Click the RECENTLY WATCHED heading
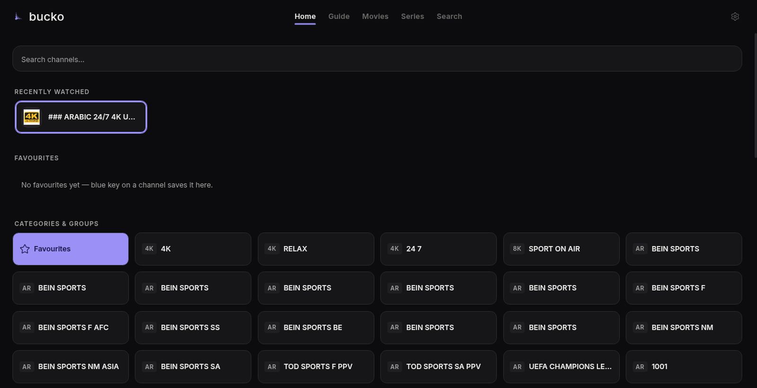Screen dimensions: 757x388 coord(52,92)
